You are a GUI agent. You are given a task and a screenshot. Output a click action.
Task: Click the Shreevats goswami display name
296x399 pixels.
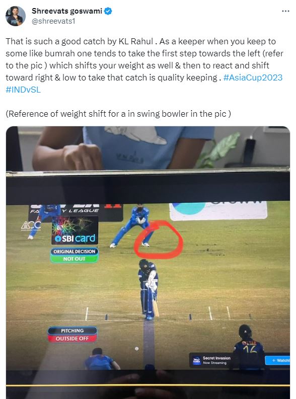point(67,11)
